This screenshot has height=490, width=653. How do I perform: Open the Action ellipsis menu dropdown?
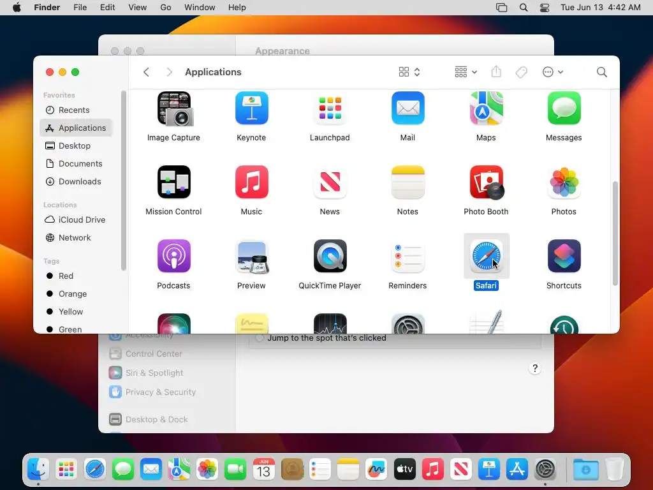point(553,72)
